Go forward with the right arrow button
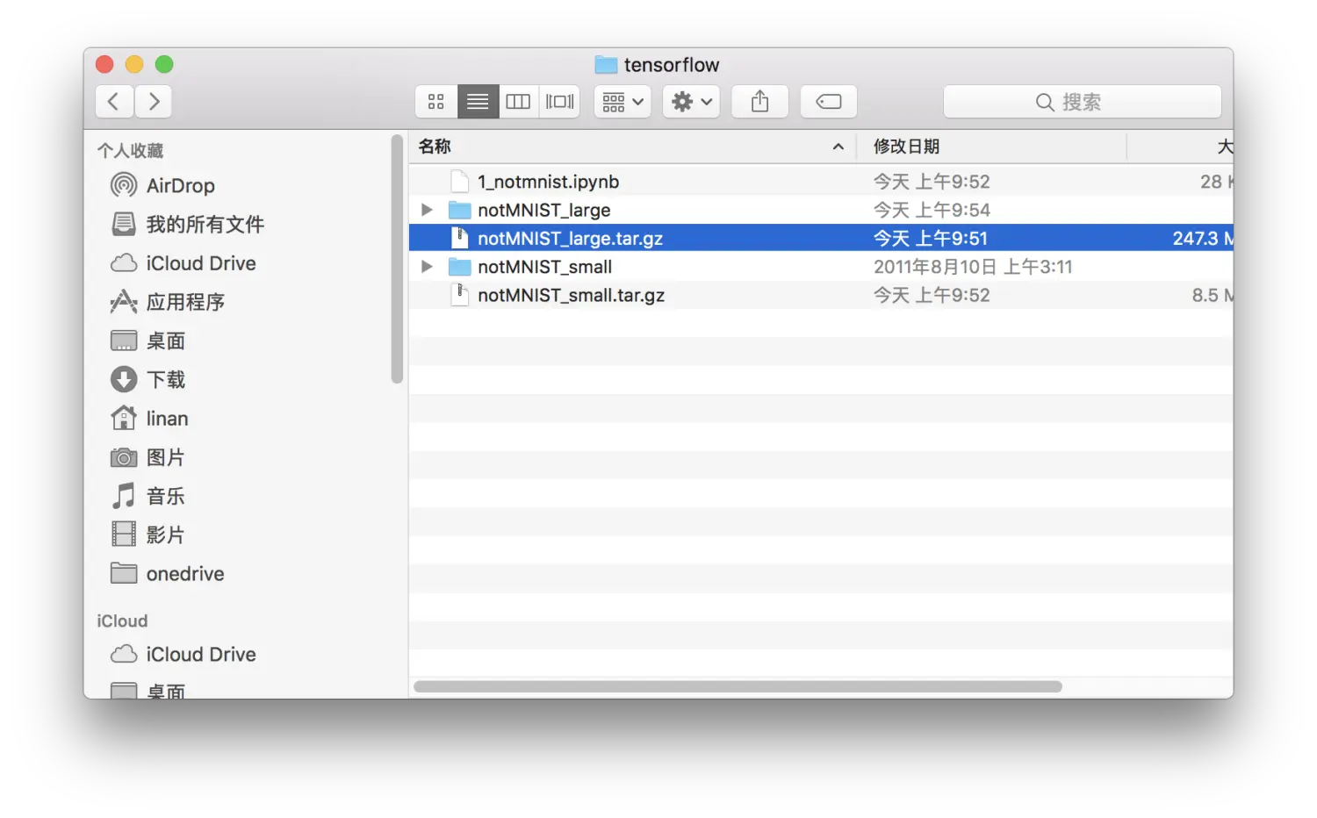 coord(154,102)
